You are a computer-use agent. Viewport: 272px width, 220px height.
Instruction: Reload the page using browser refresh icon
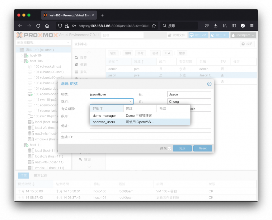[38, 26]
